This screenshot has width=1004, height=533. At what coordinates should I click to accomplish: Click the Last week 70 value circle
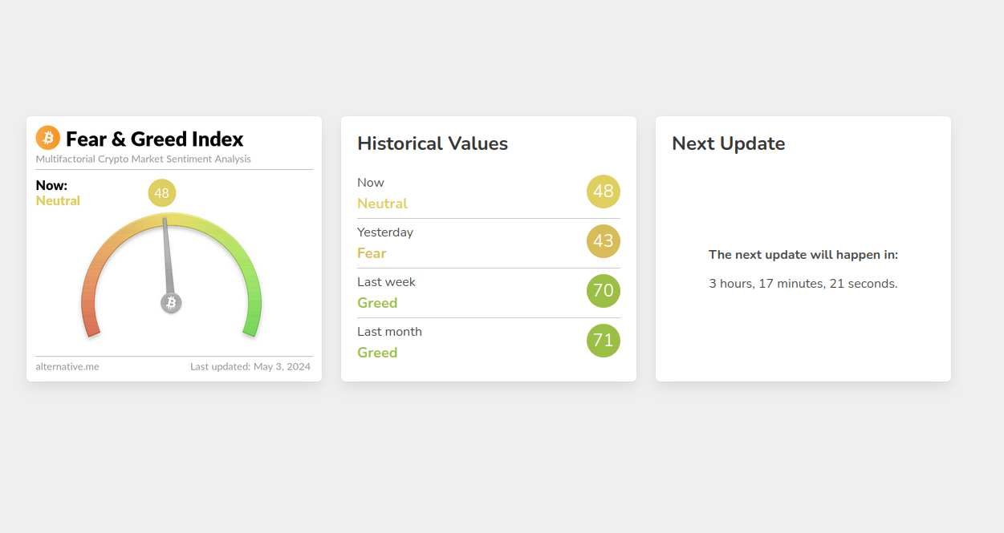point(604,291)
